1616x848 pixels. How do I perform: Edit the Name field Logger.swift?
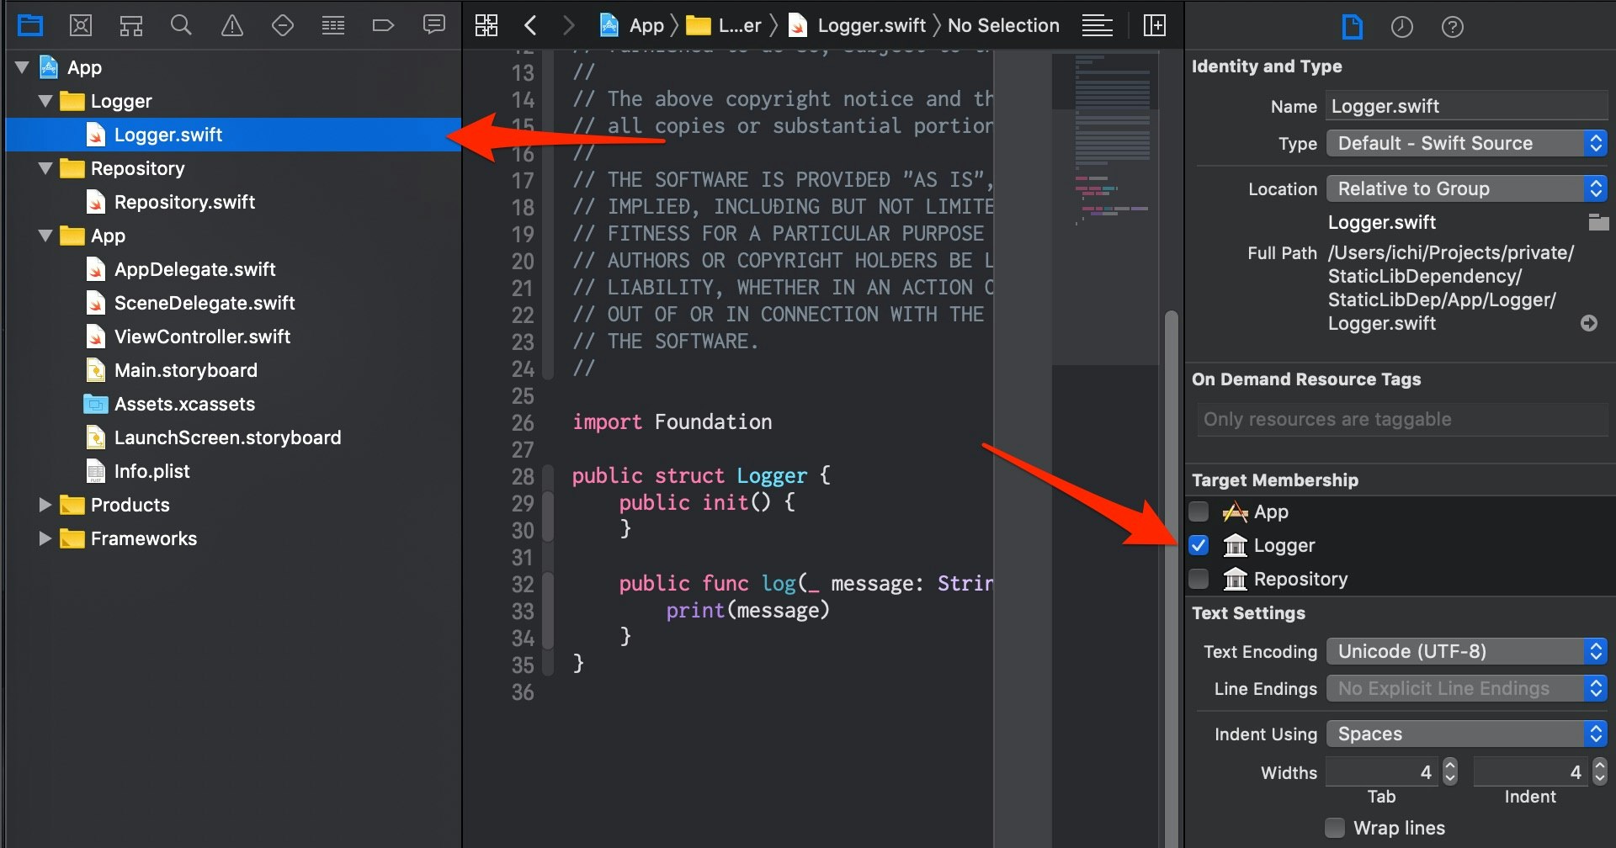[x=1467, y=106]
